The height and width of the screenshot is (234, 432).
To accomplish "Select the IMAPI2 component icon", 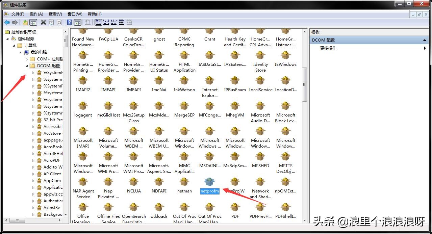I will pyautogui.click(x=83, y=81).
